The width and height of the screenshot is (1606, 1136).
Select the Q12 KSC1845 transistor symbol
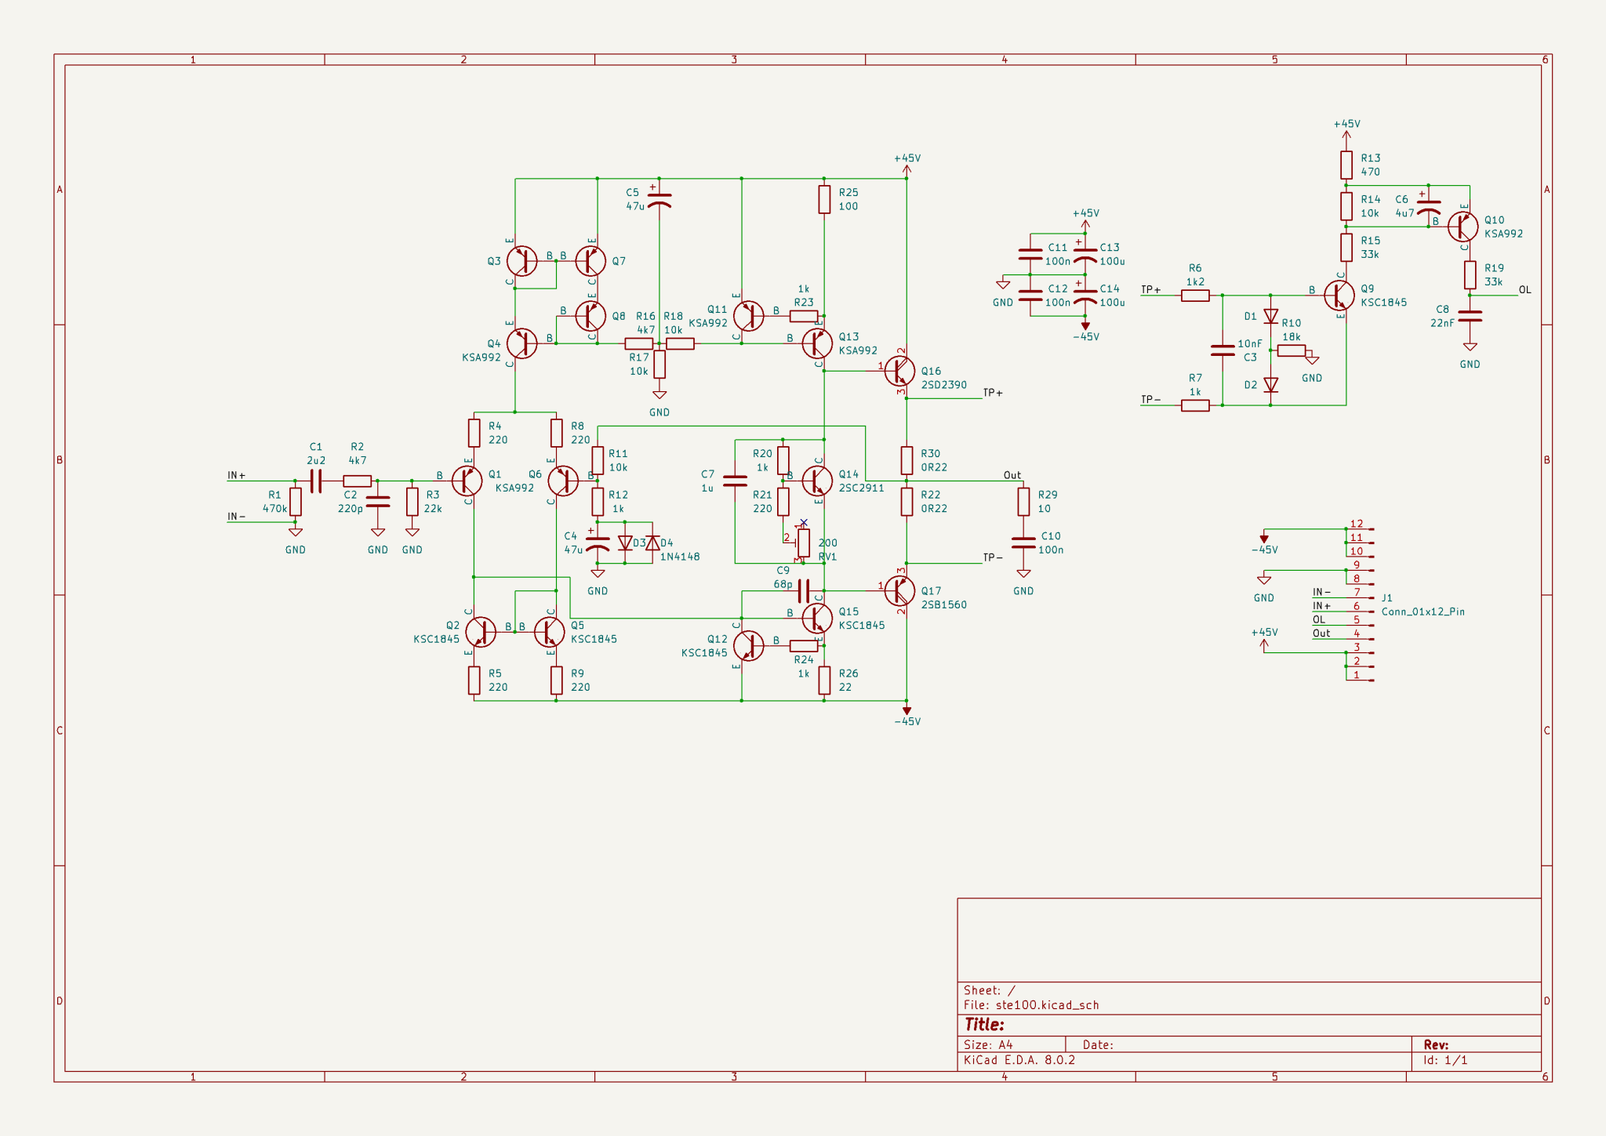748,645
